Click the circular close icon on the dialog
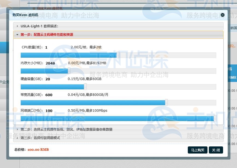Image resolution: width=237 pixels, height=168 pixels. pos(223,15)
